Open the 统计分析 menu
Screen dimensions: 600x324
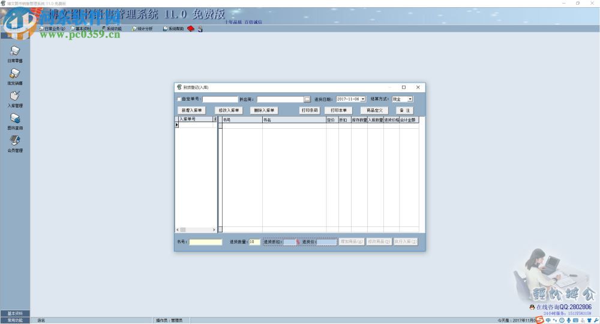(x=142, y=29)
